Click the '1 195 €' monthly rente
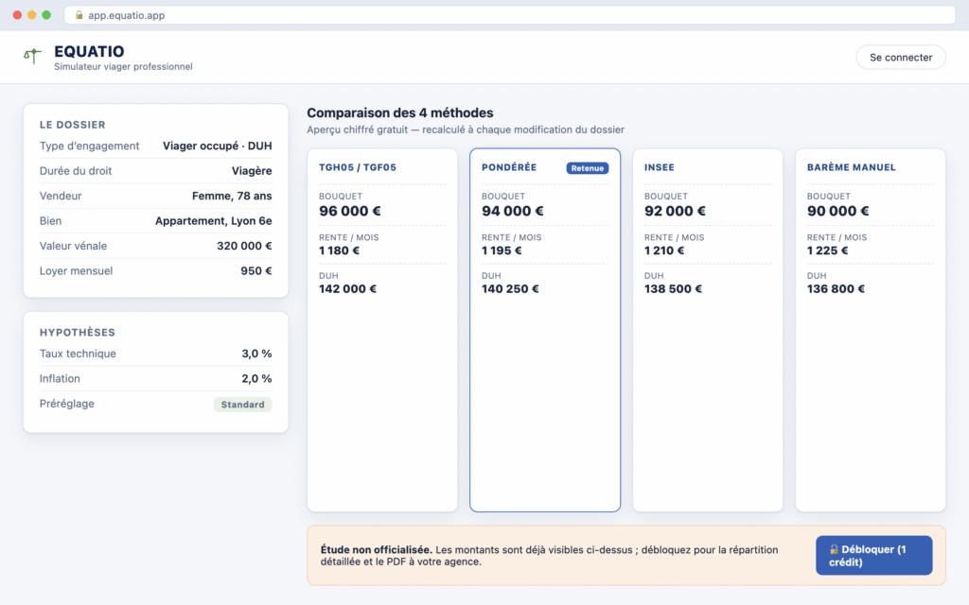Image resolution: width=969 pixels, height=605 pixels. (502, 251)
